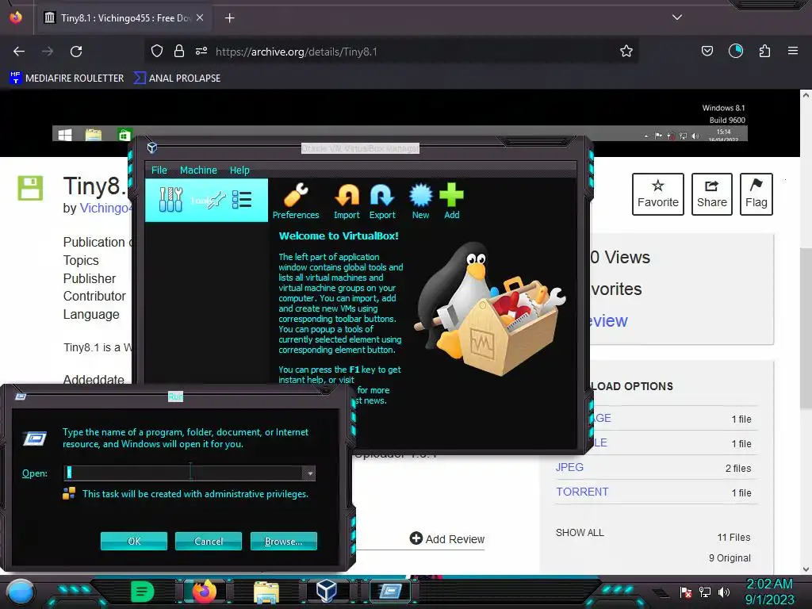Open the green chat app on taskbar
This screenshot has width=812, height=609.
(x=142, y=591)
